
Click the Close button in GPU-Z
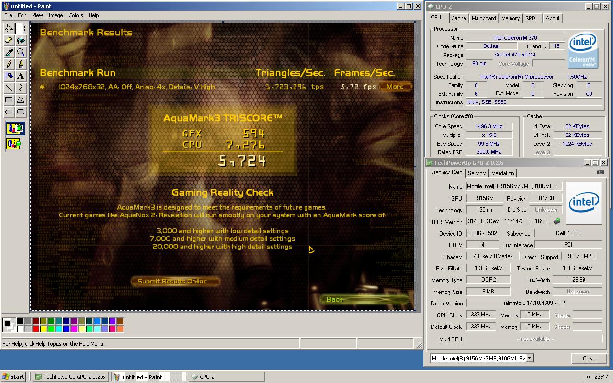point(589,358)
